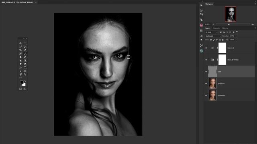Click the Navigator preview thumbnail

230,14
